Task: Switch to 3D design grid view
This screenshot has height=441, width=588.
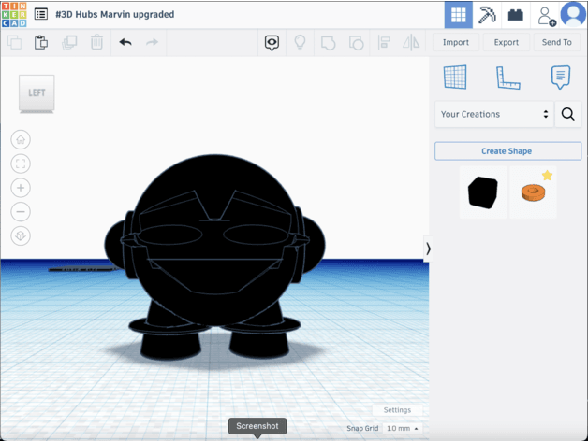Action: [458, 15]
